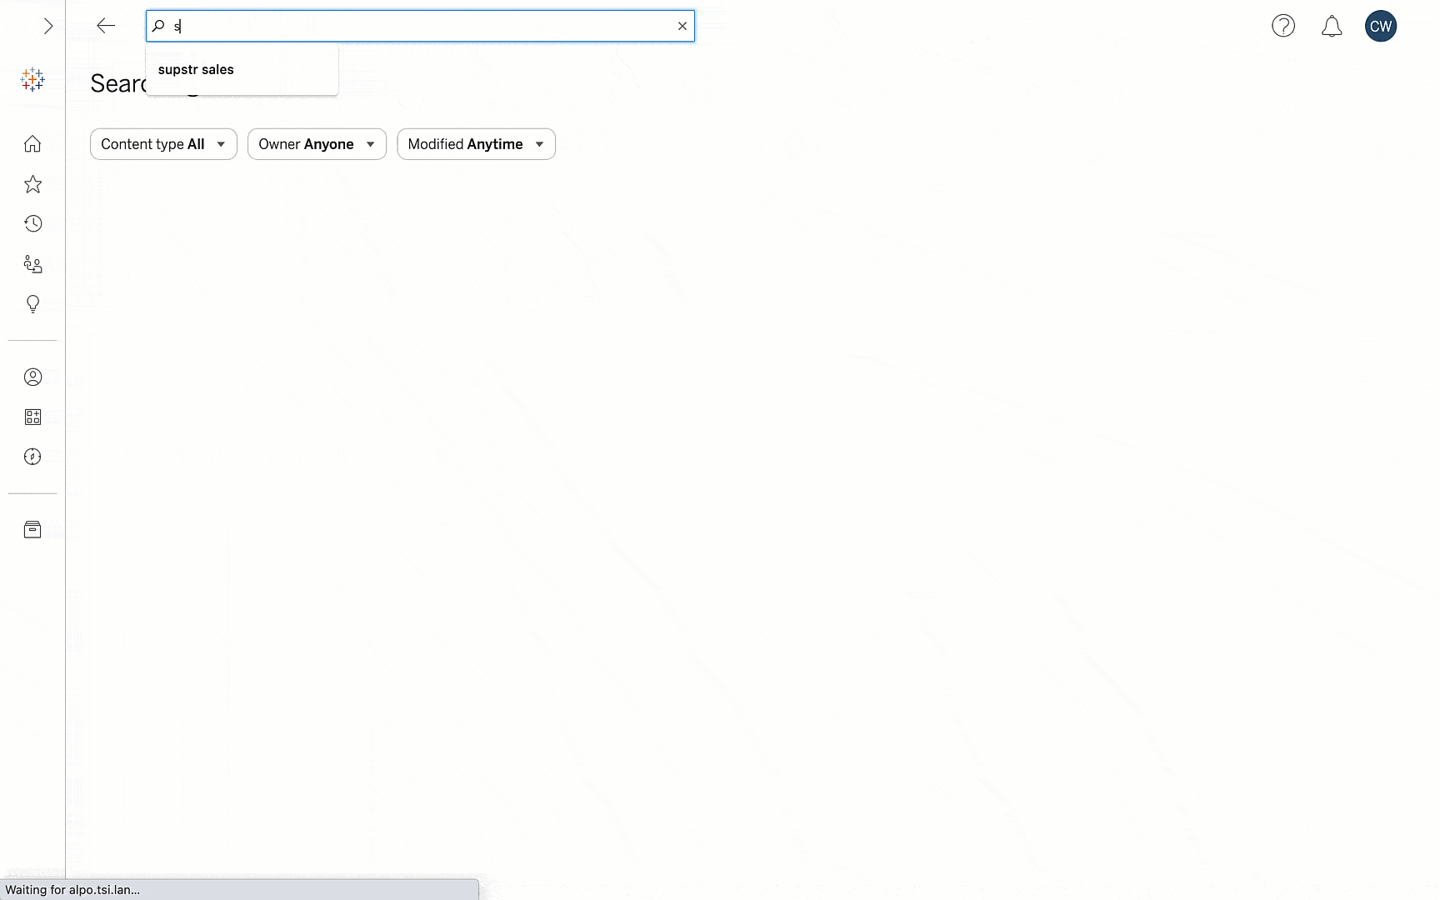Open Recommendations lightbulb icon
Viewport: 1440px width, 900px height.
[32, 304]
